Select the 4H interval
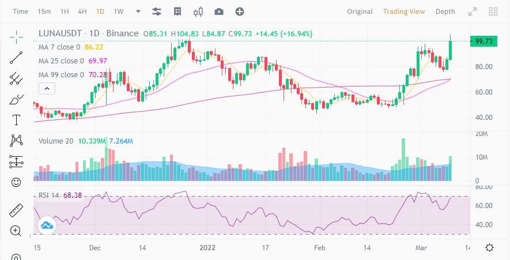This screenshot has width=510, height=260. [x=82, y=12]
